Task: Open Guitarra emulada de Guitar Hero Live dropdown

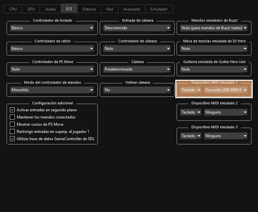Action: [214, 69]
